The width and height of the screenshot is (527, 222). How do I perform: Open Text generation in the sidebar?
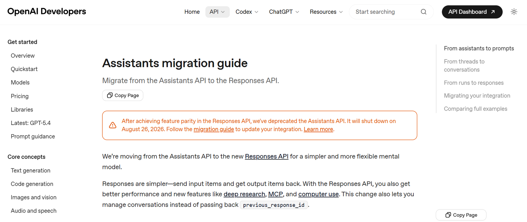coord(31,170)
